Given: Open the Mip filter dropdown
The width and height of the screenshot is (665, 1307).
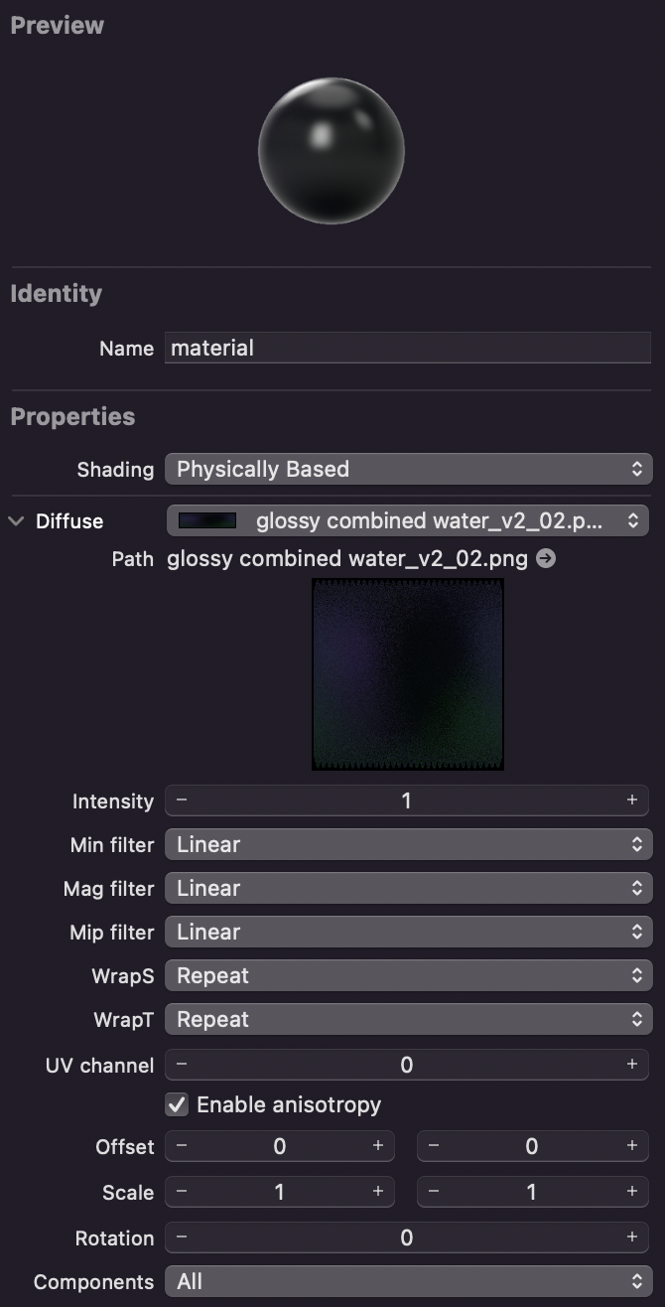Looking at the screenshot, I should [407, 932].
